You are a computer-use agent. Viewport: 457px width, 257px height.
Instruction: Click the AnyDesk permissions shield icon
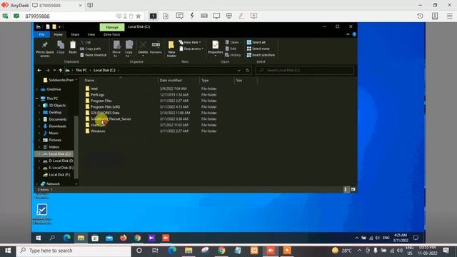pyautogui.click(x=229, y=16)
